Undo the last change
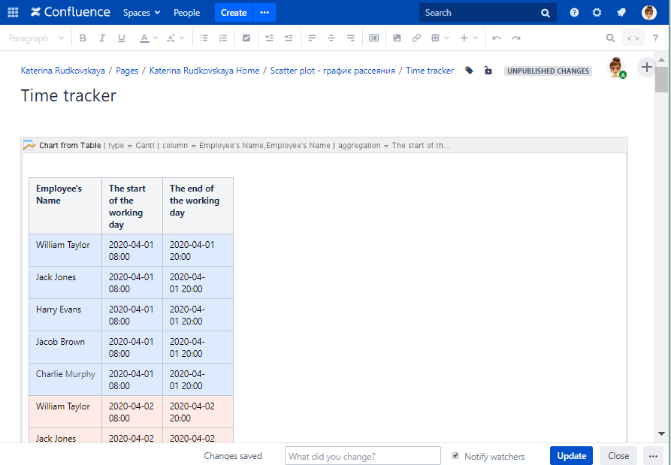 496,38
